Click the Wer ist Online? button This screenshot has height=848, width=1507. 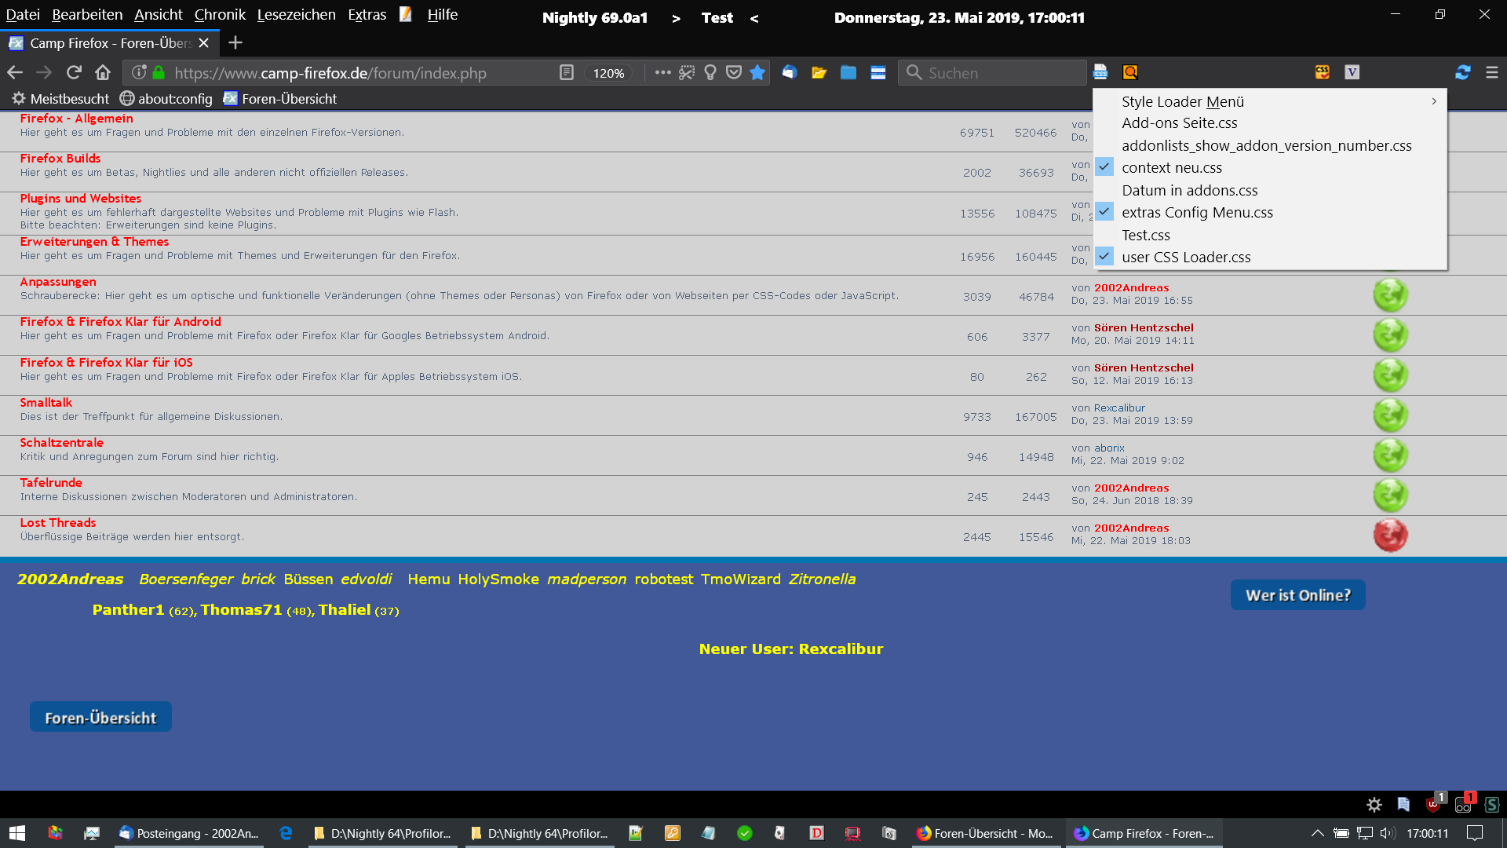pyautogui.click(x=1297, y=595)
